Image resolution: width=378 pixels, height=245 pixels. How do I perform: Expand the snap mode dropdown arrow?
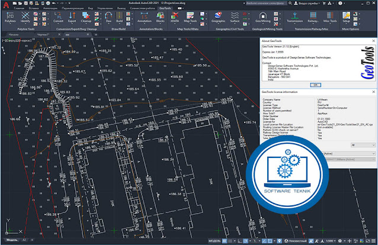pyautogui.click(x=235, y=241)
